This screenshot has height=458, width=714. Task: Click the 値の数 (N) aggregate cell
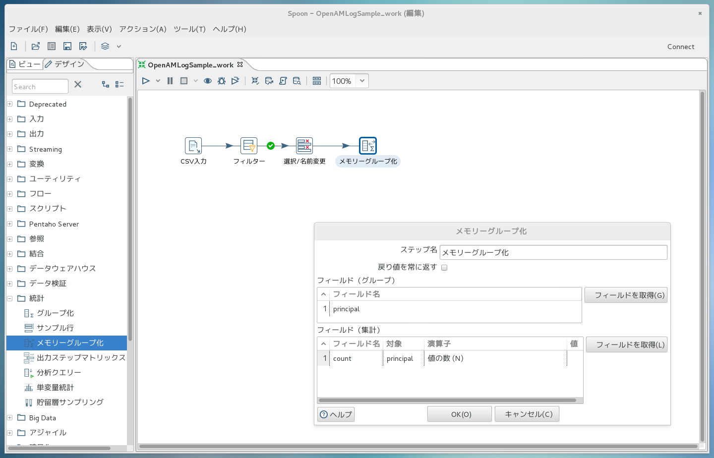coord(495,358)
